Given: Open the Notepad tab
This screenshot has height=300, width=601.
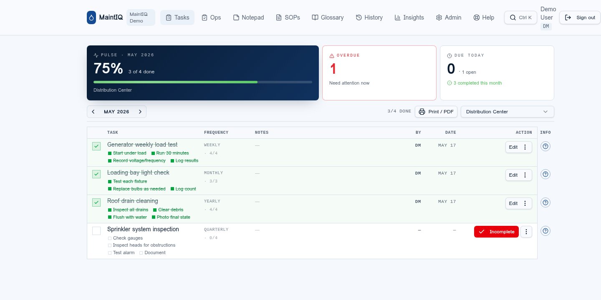Looking at the screenshot, I should (x=248, y=17).
